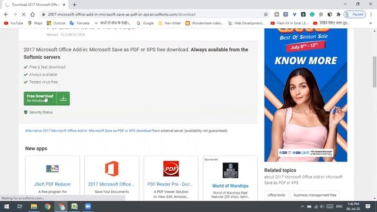Select the office tools topic tag
Viewport: 377px width, 212px height.
tap(276, 195)
